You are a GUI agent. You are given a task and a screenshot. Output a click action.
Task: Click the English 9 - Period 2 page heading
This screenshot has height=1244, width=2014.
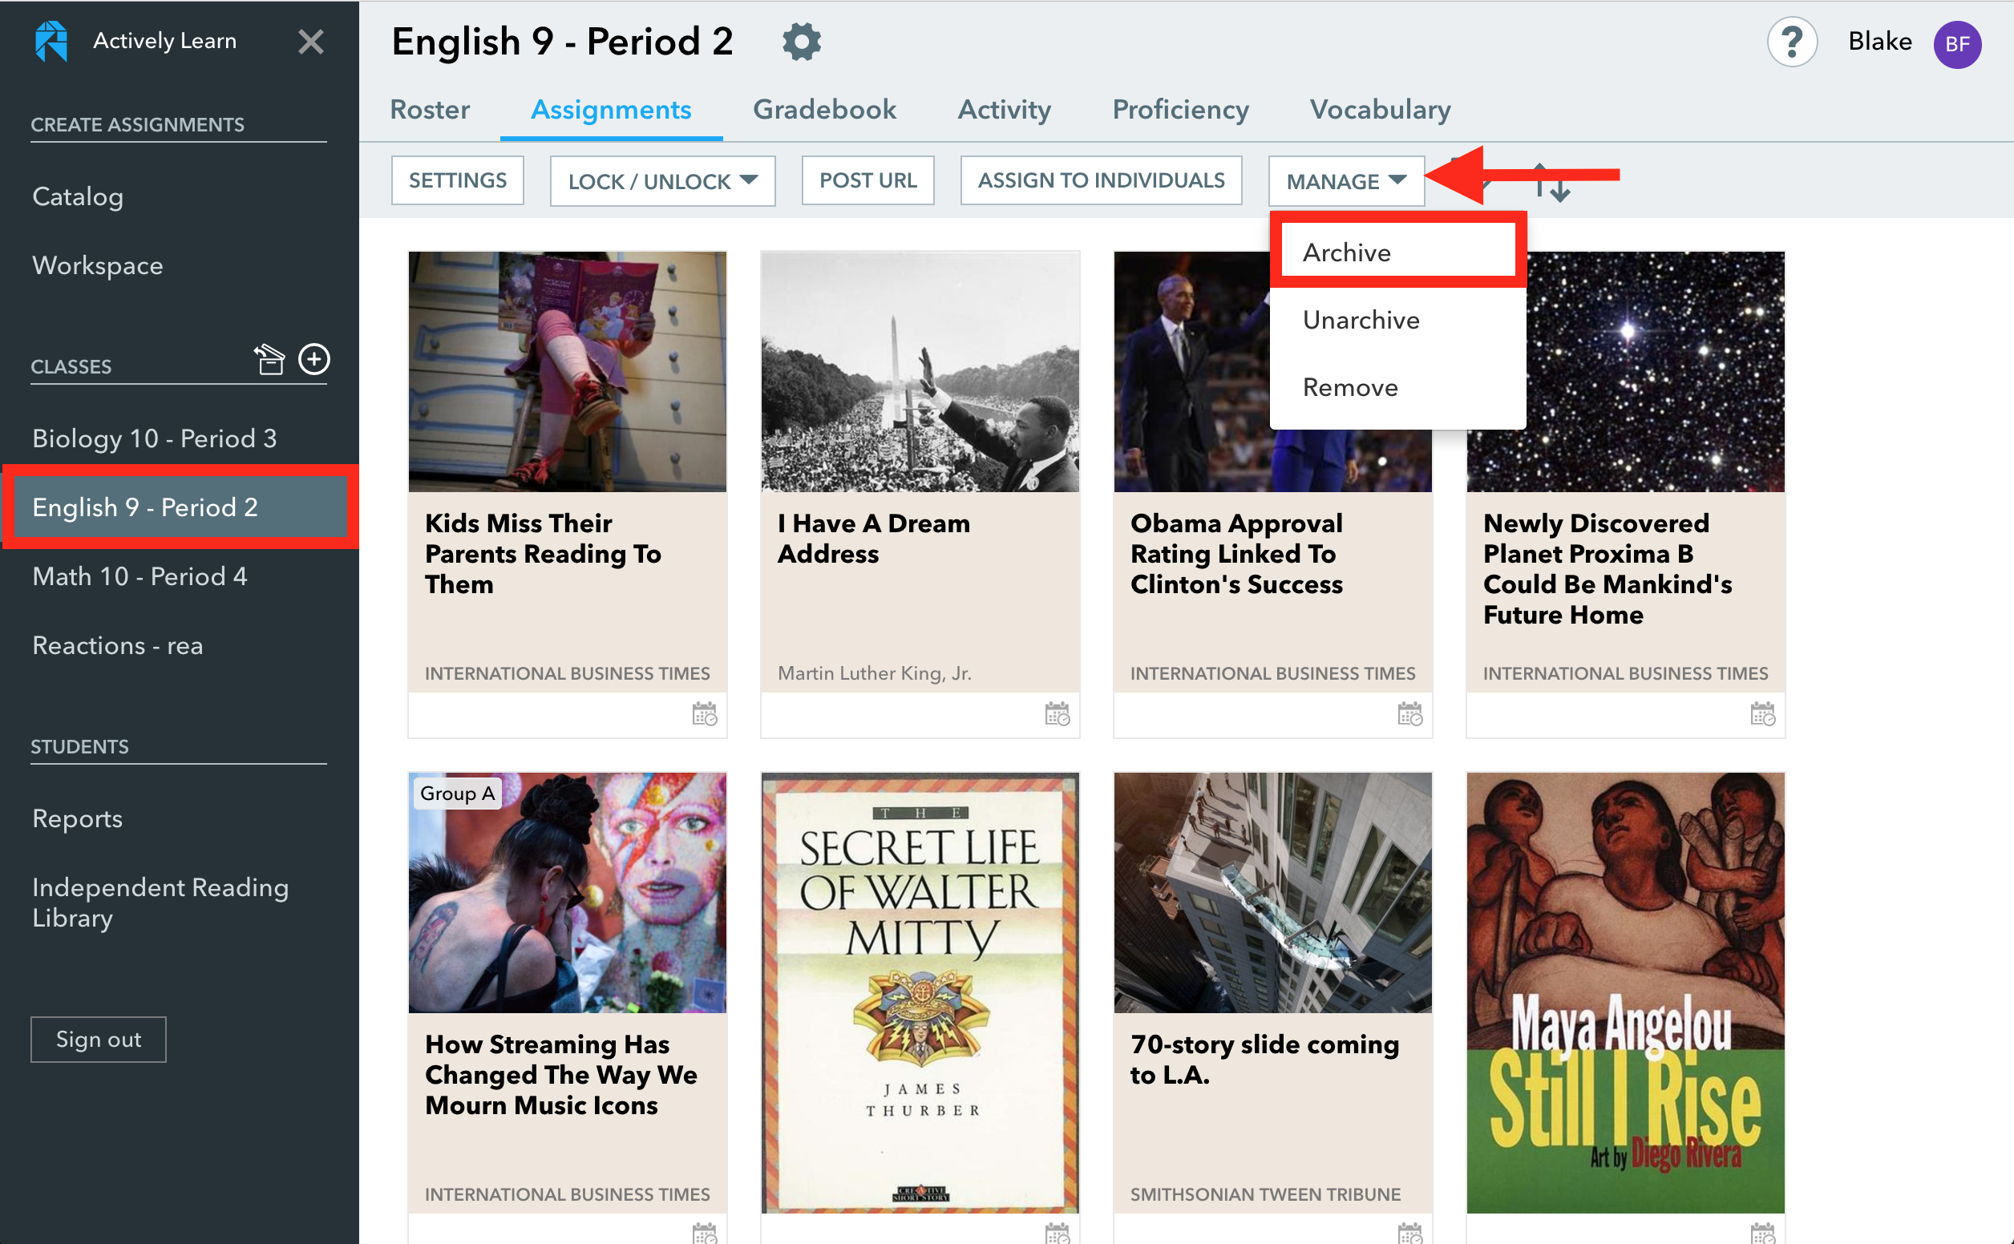coord(562,41)
